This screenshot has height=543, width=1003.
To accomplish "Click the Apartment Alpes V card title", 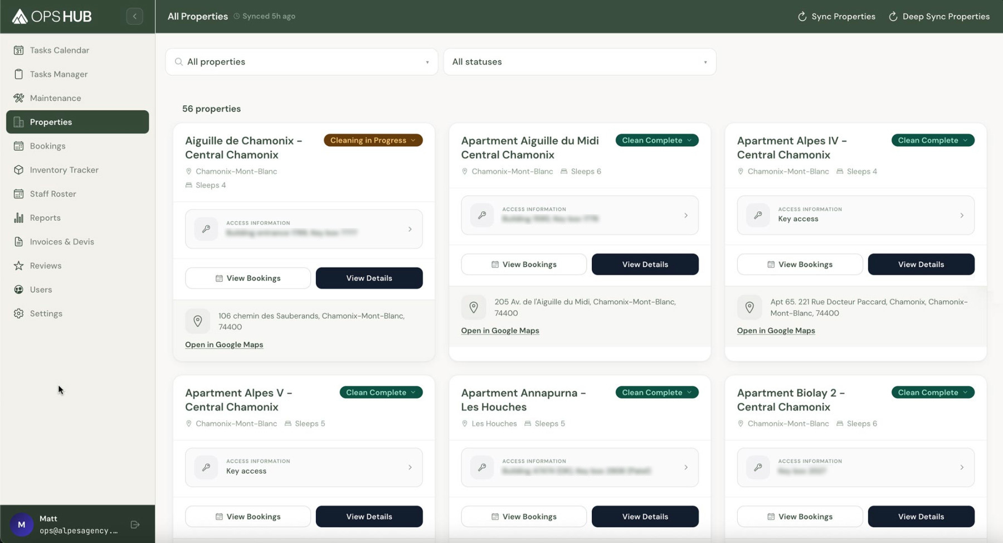I will (238, 400).
